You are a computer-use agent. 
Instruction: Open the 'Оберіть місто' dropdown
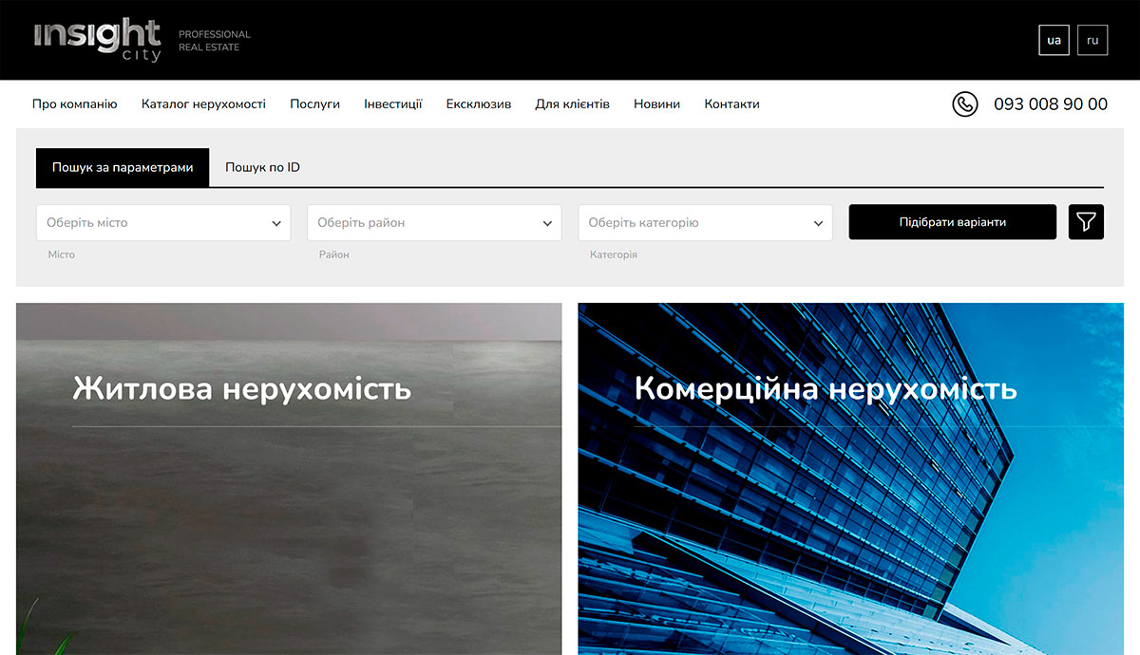[163, 223]
